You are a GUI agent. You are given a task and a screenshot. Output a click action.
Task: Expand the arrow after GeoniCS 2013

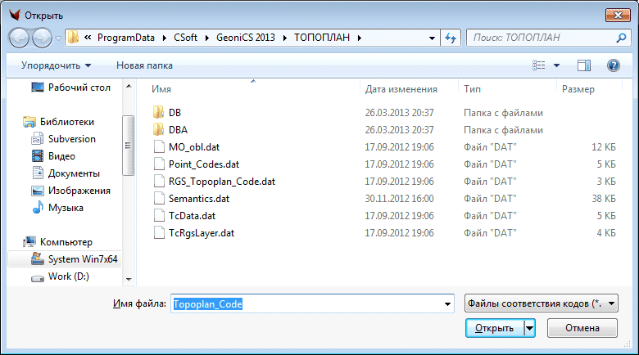coord(284,38)
